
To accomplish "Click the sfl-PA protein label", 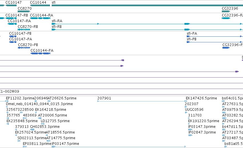I will [x=192, y=34].
